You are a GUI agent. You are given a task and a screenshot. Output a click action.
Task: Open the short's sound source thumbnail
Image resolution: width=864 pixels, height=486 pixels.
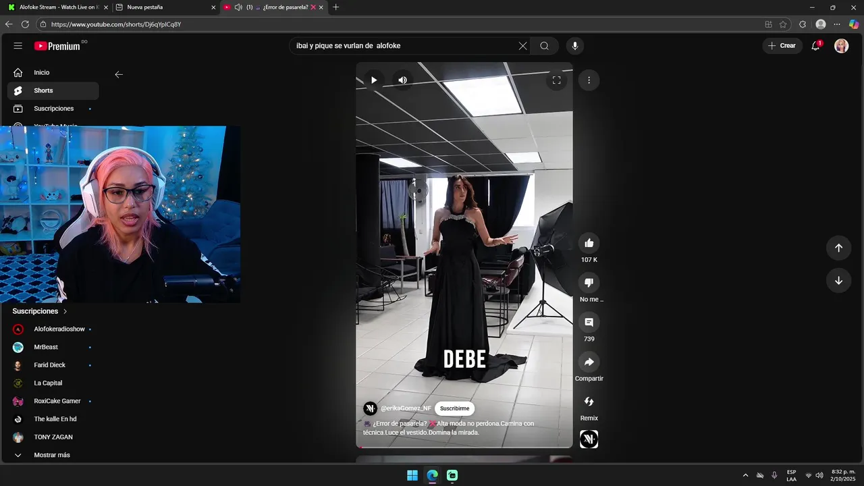coord(589,439)
